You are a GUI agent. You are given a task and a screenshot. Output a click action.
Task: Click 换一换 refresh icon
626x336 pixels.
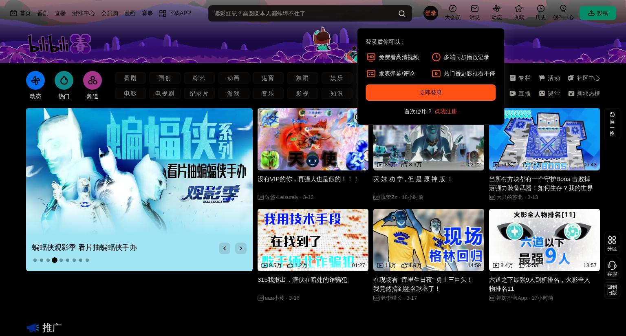point(612,115)
